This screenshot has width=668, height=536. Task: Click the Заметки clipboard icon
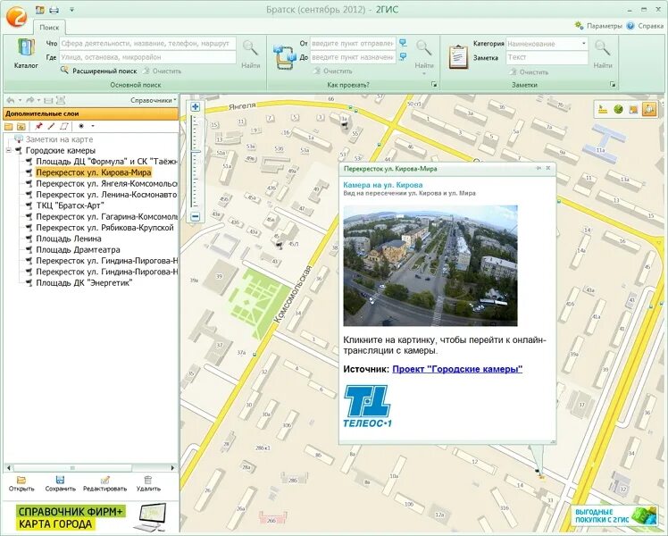tap(458, 56)
